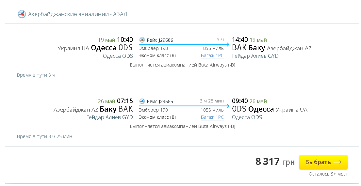The image size is (361, 186).
Task: Click Осталось 9+ мест seats notice
Action: tap(328, 174)
